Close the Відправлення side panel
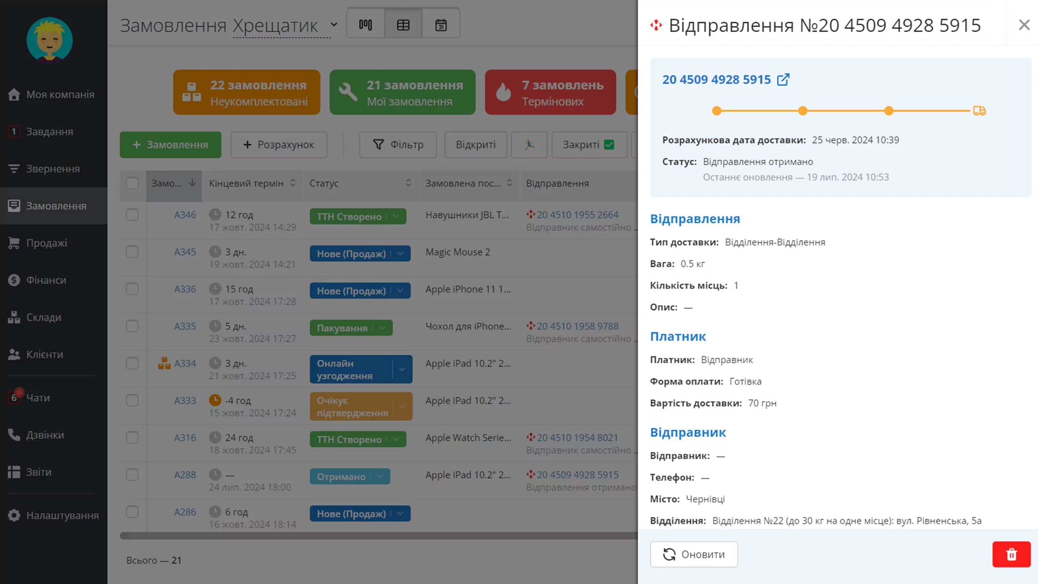 click(x=1024, y=25)
